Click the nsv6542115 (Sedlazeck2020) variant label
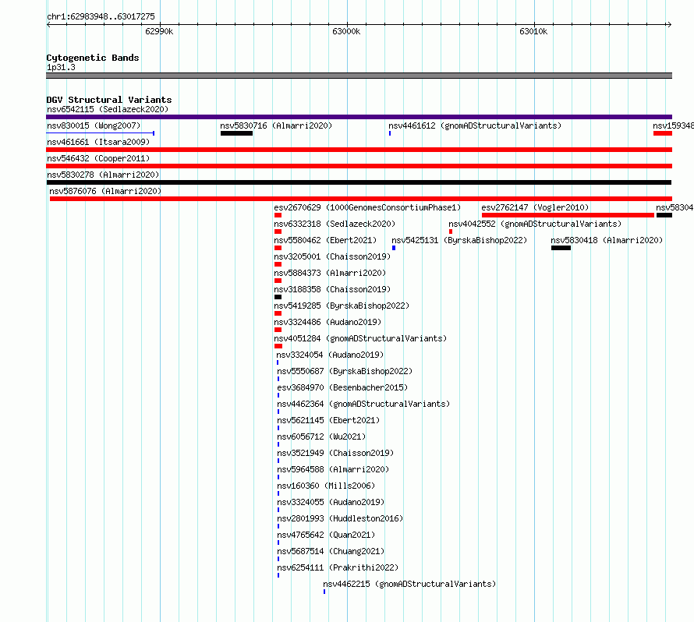 coord(108,109)
